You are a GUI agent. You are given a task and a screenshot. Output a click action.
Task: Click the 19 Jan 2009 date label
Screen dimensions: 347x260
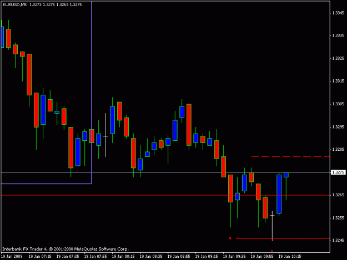pos(12,257)
